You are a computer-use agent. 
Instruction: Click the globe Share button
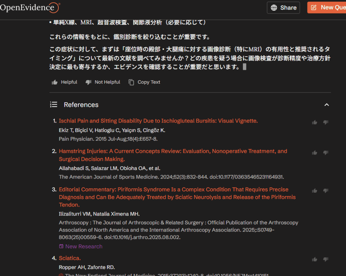tap(283, 8)
